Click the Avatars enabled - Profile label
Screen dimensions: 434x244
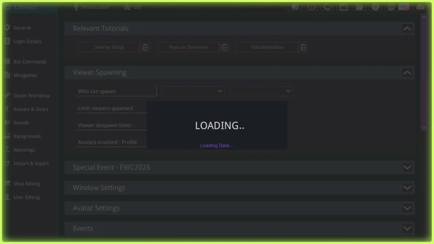pyautogui.click(x=107, y=142)
